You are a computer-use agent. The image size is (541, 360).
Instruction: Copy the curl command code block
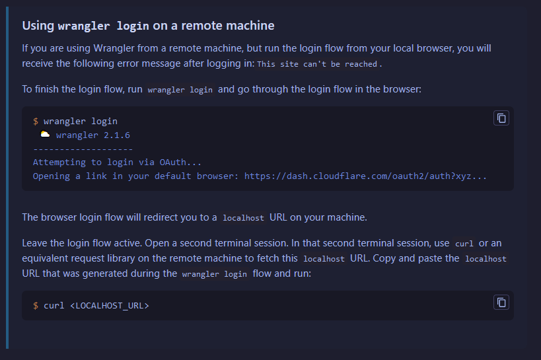(501, 303)
